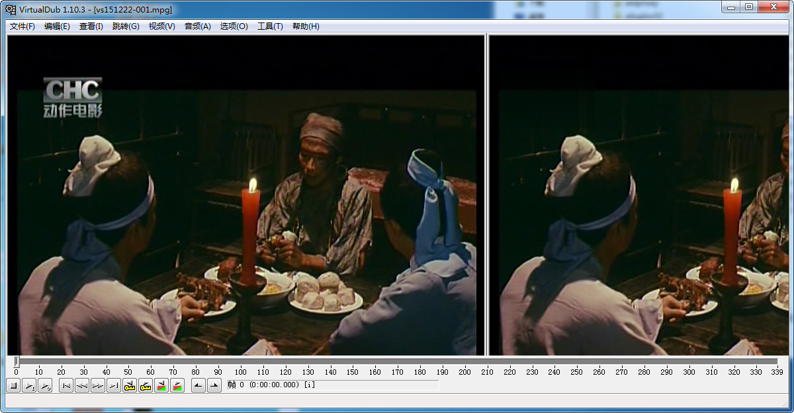This screenshot has height=413, width=794.
Task: Click the frame counter status field
Action: (332, 385)
